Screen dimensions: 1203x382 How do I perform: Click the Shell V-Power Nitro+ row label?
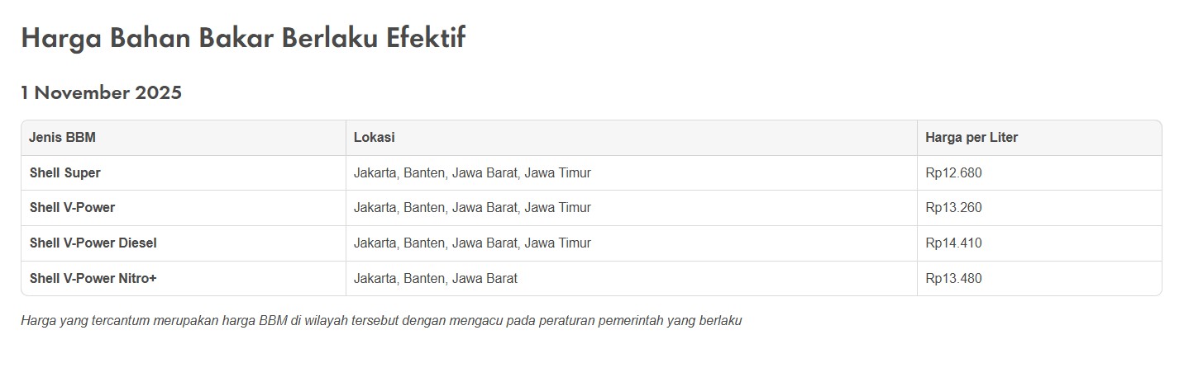[x=93, y=279]
